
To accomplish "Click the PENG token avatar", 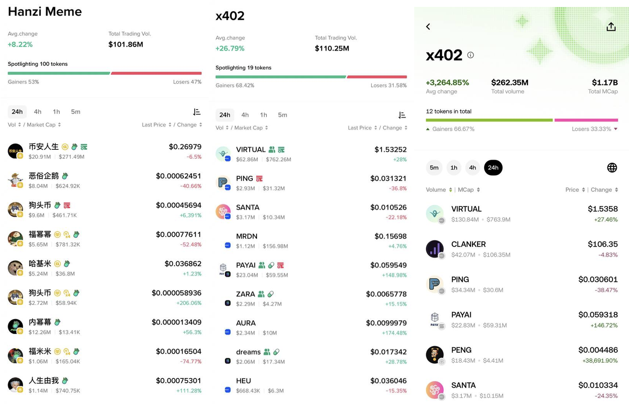I will pos(435,355).
